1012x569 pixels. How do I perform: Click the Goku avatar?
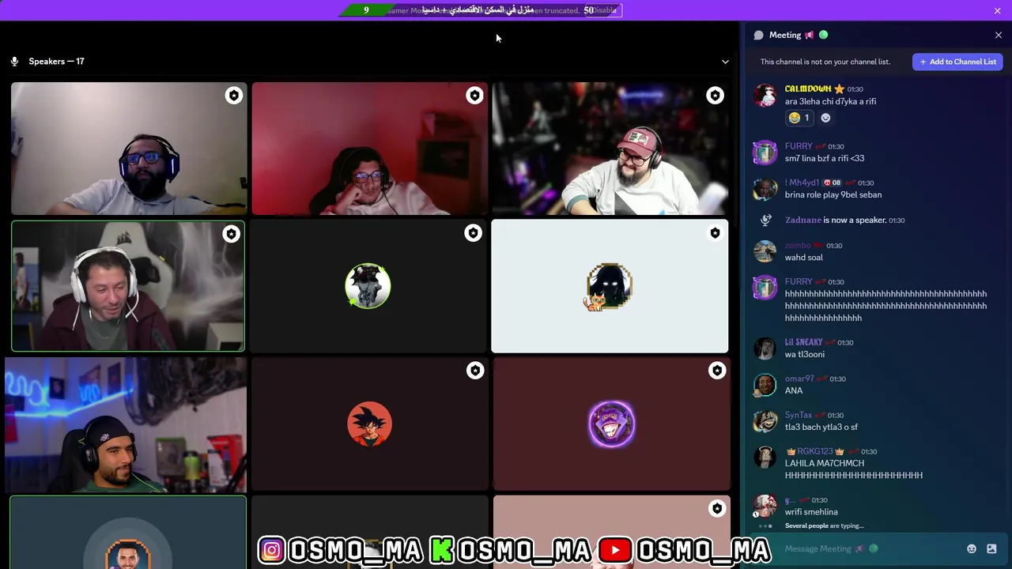click(369, 424)
